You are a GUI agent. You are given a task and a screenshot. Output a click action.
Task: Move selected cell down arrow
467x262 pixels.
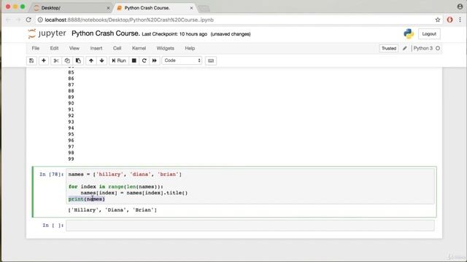click(x=102, y=60)
